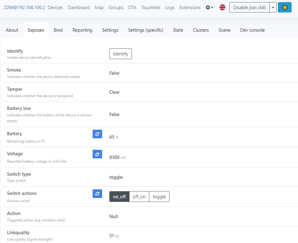
Task: Switch to the State tab
Action: click(x=178, y=30)
